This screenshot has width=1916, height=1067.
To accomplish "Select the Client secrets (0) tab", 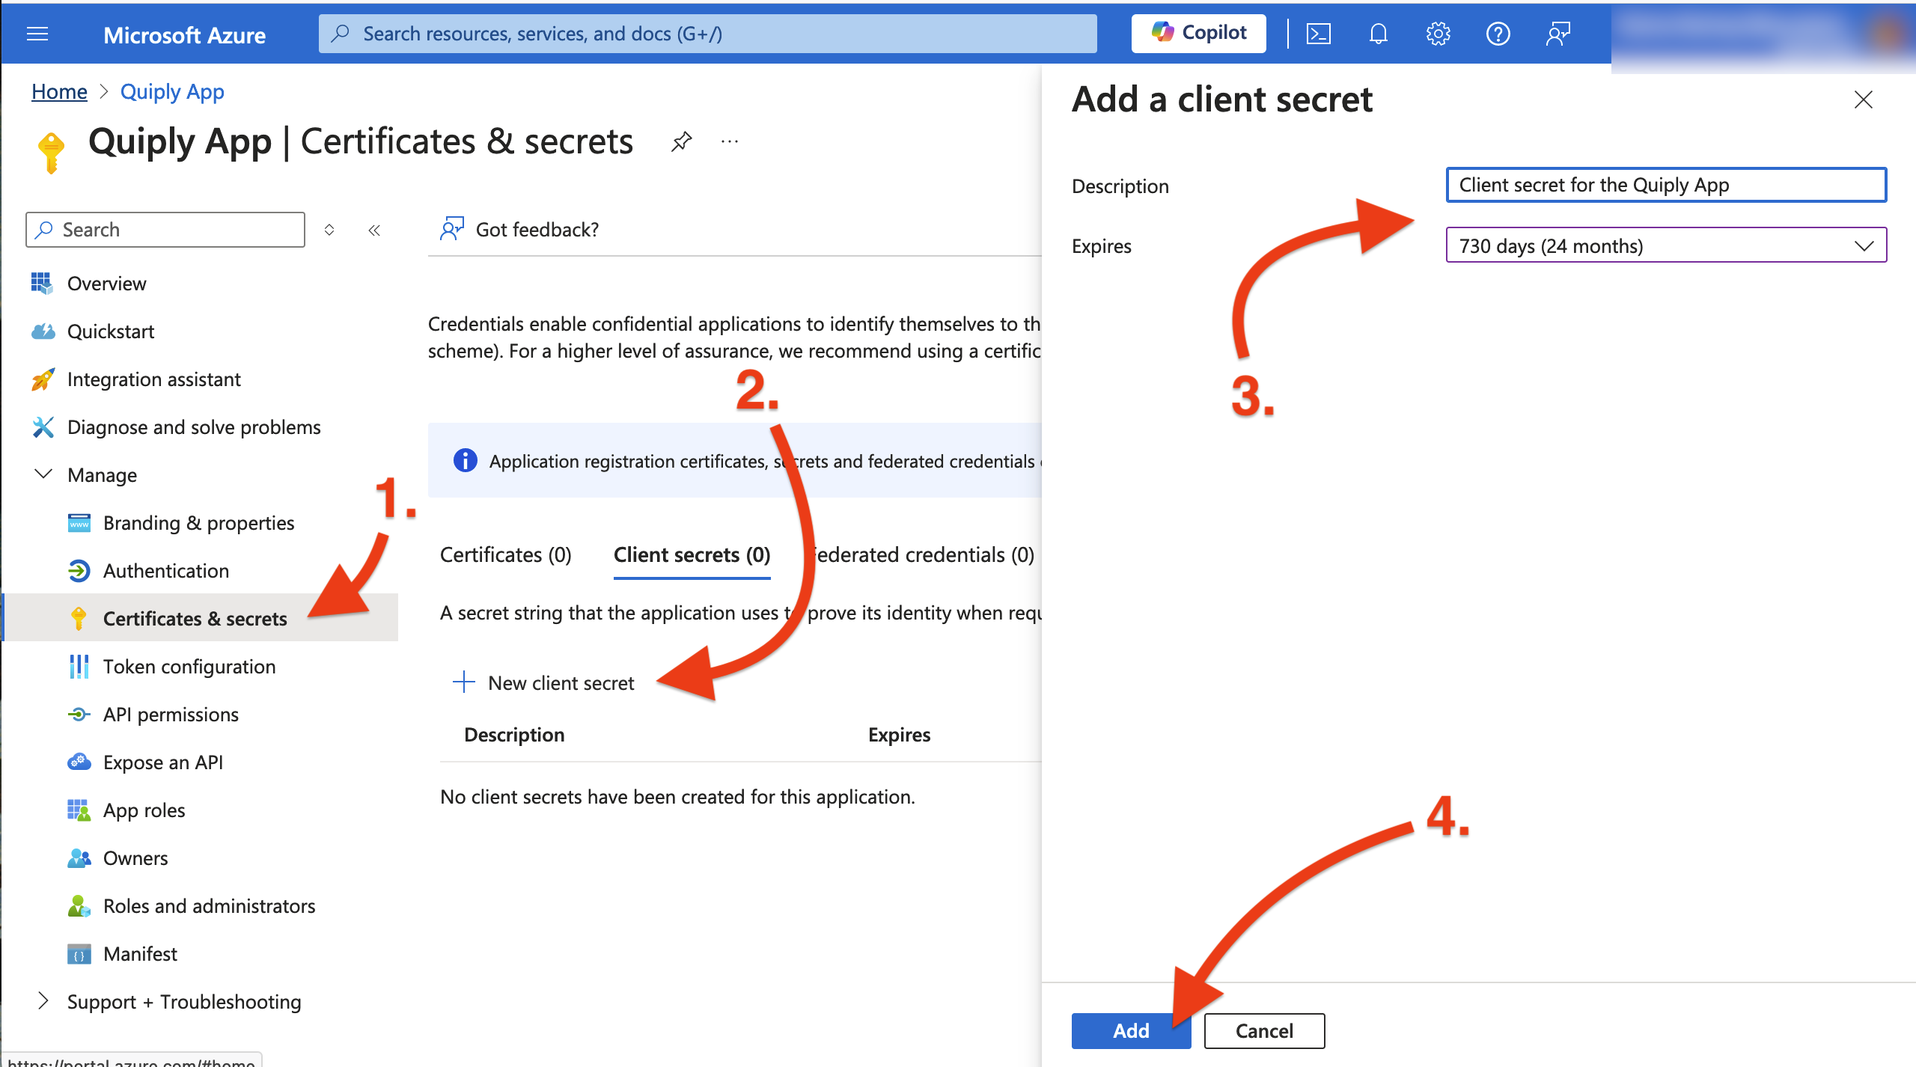I will pos(692,554).
